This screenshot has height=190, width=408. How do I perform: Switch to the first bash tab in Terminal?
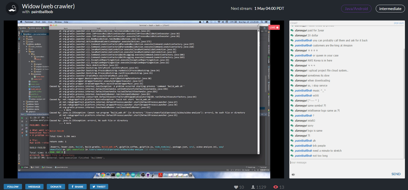(66, 28)
